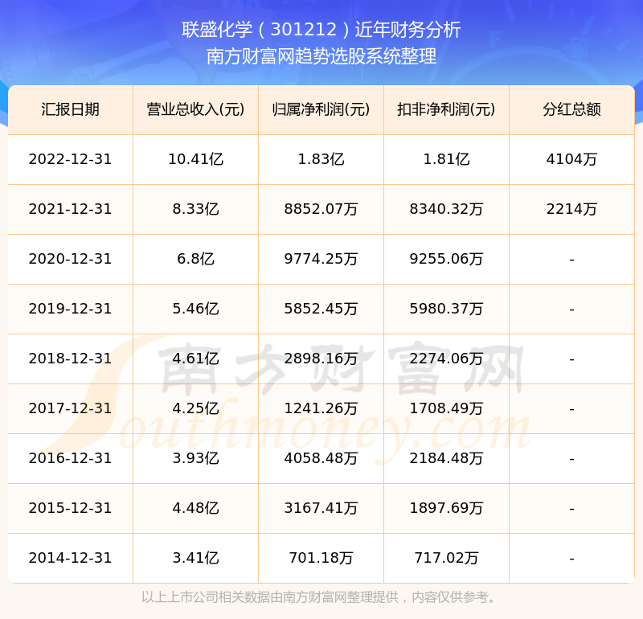Select the 2015-12-31 date cell
643x619 pixels.
point(70,509)
